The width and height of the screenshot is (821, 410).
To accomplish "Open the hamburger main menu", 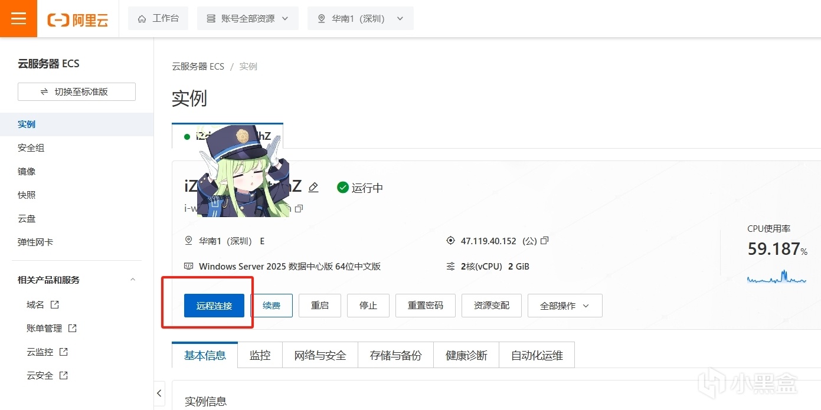I will click(19, 18).
